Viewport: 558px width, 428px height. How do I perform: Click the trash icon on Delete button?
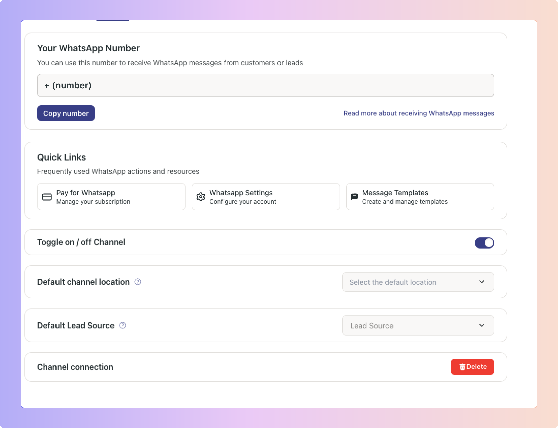[462, 367]
